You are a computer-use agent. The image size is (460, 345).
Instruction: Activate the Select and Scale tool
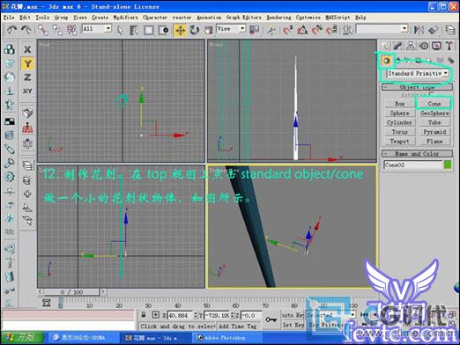[x=209, y=30]
